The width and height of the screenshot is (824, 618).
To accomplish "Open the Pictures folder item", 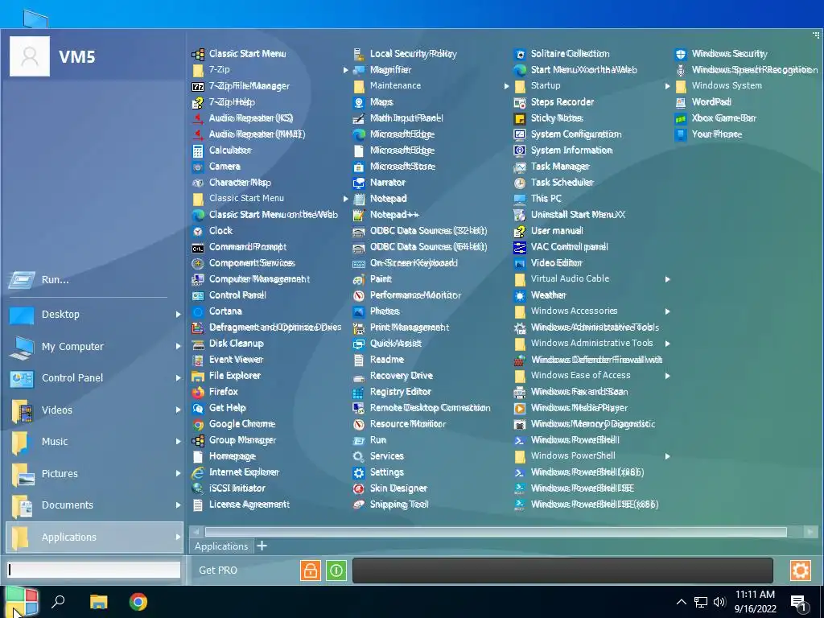I will click(95, 474).
